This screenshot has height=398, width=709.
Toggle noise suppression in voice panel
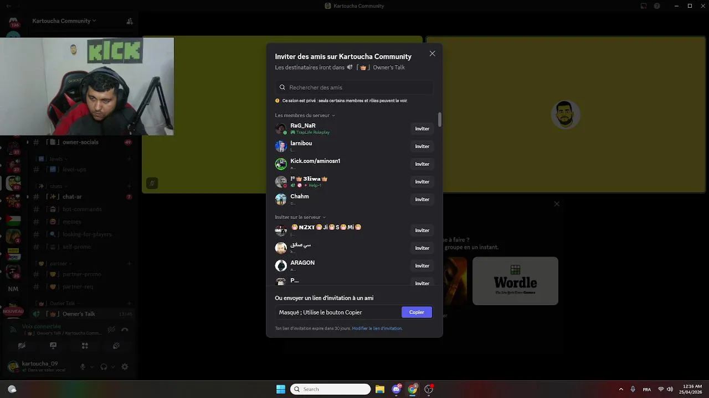[x=111, y=329]
